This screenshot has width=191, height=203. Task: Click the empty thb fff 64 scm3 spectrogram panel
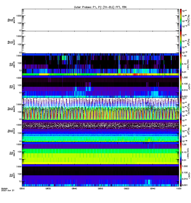pos(100,42)
